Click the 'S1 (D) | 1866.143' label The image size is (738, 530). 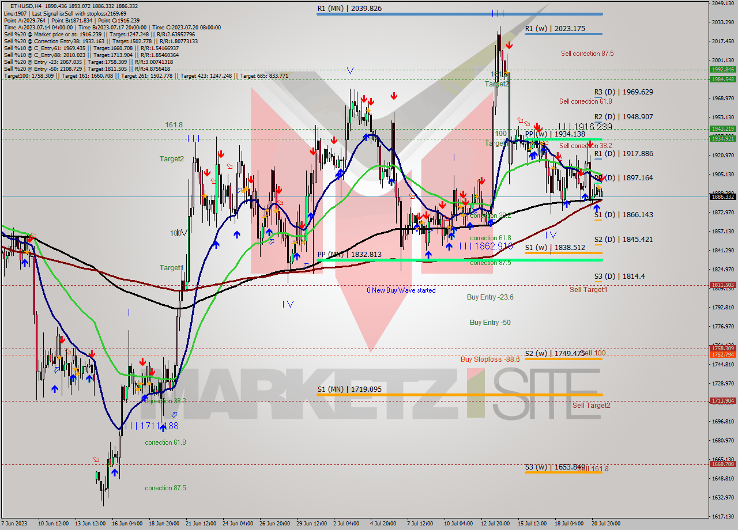coord(624,215)
